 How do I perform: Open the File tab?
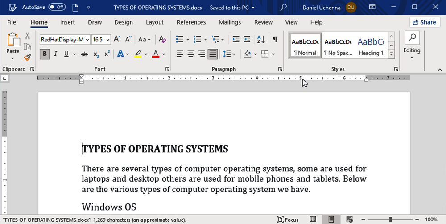12,22
